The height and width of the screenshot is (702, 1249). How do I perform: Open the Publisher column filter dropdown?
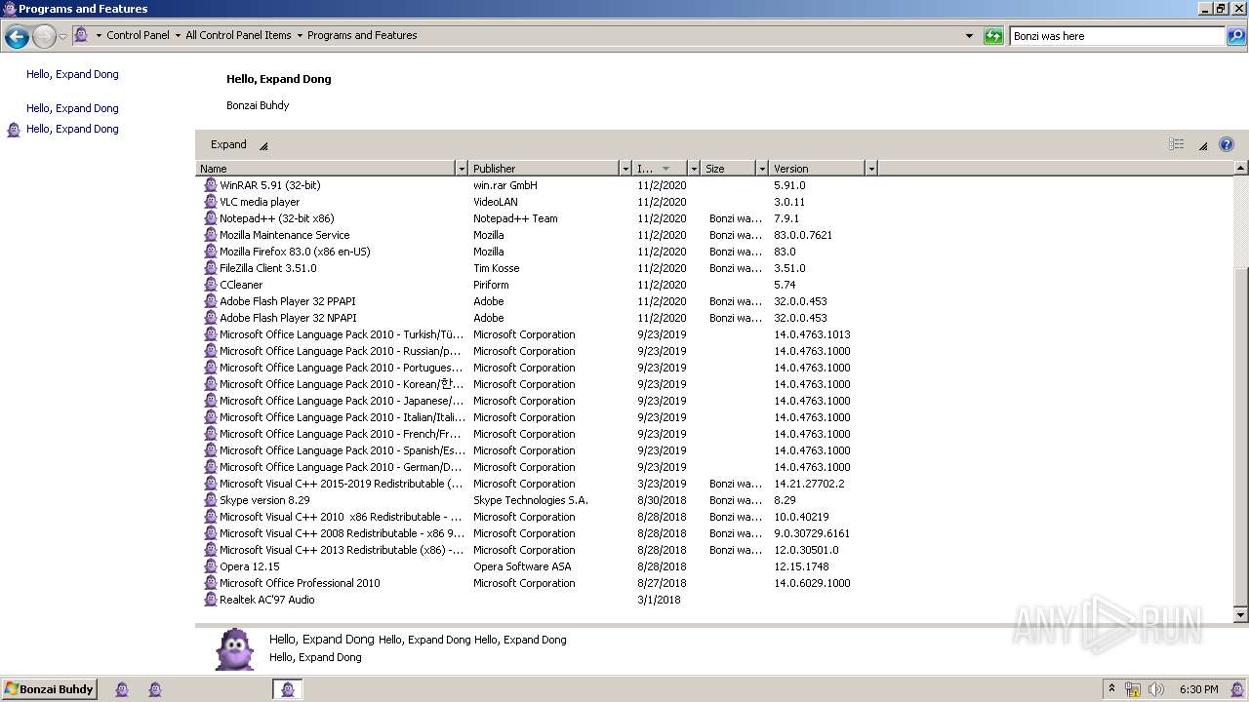[625, 169]
